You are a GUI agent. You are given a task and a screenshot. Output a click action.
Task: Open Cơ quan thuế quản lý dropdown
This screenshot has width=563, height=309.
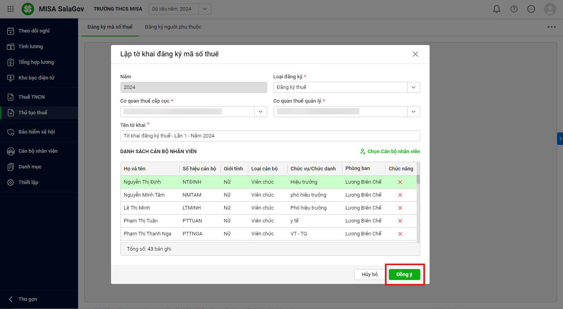(x=414, y=112)
